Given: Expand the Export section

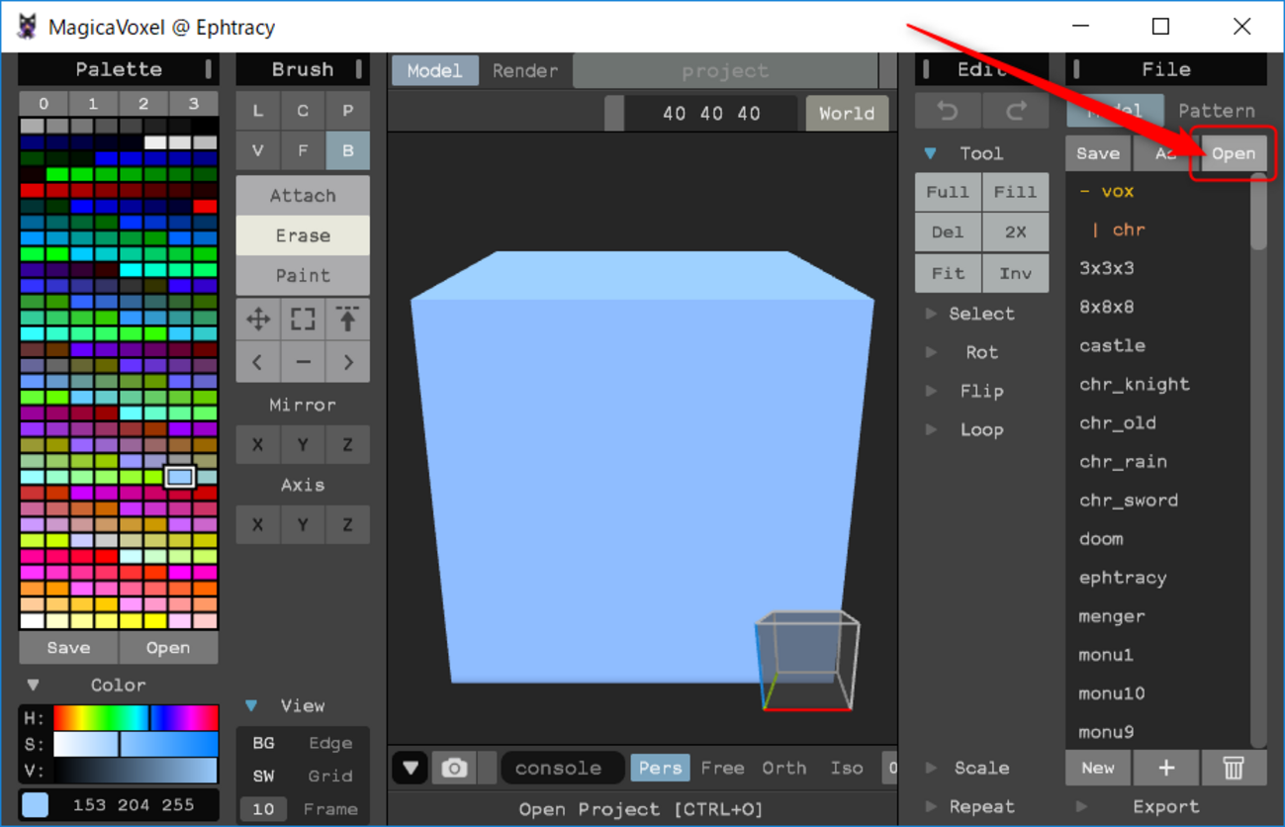Looking at the screenshot, I should 1082,806.
